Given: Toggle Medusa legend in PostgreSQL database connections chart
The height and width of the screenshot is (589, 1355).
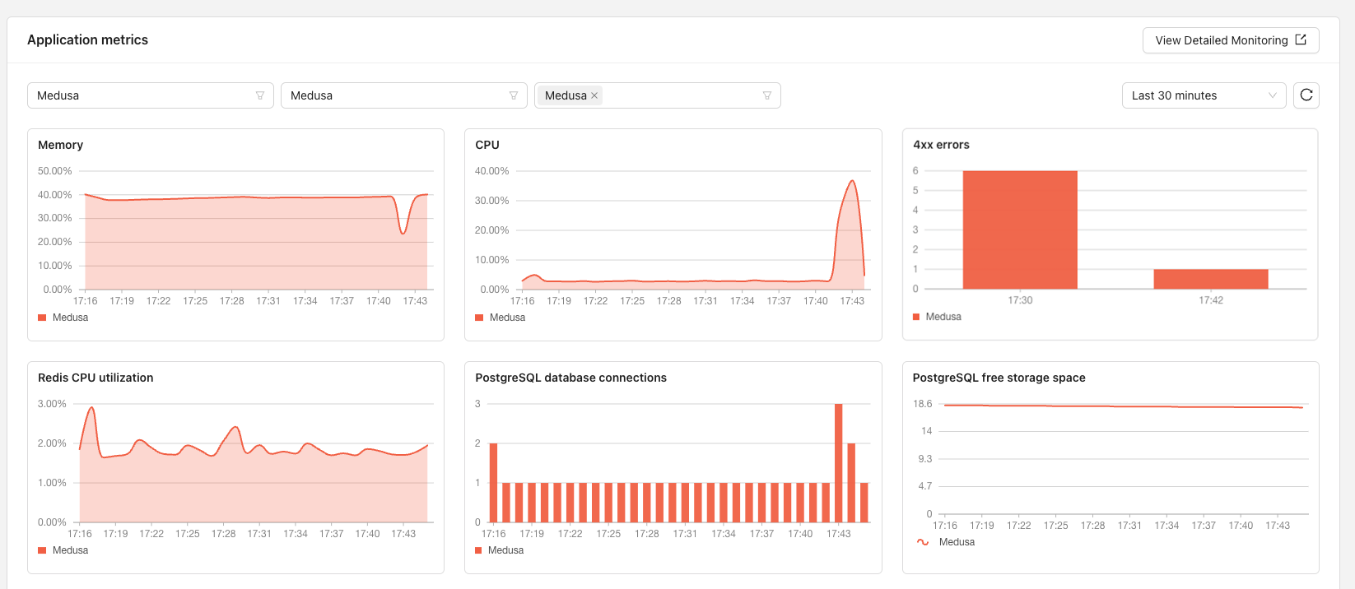Looking at the screenshot, I should [x=500, y=550].
